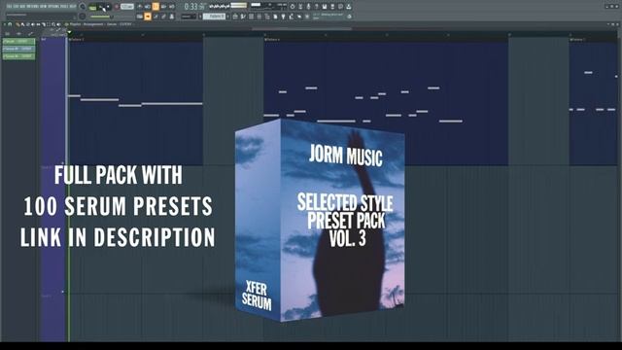The image size is (622, 350).
Task: Toggle wait for input to start
Action: [147, 7]
